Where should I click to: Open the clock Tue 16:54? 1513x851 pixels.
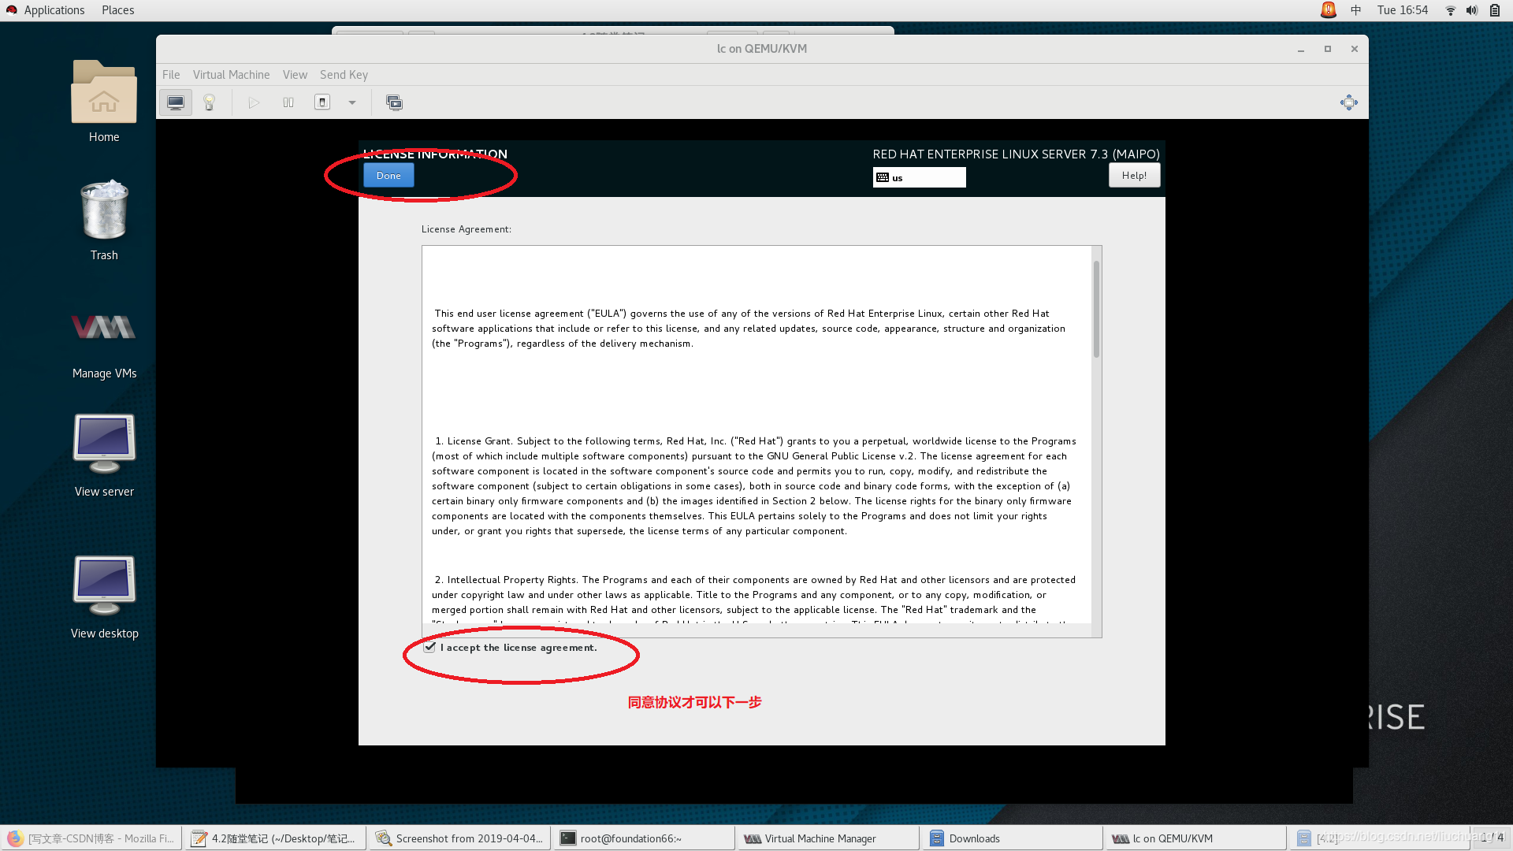point(1402,10)
